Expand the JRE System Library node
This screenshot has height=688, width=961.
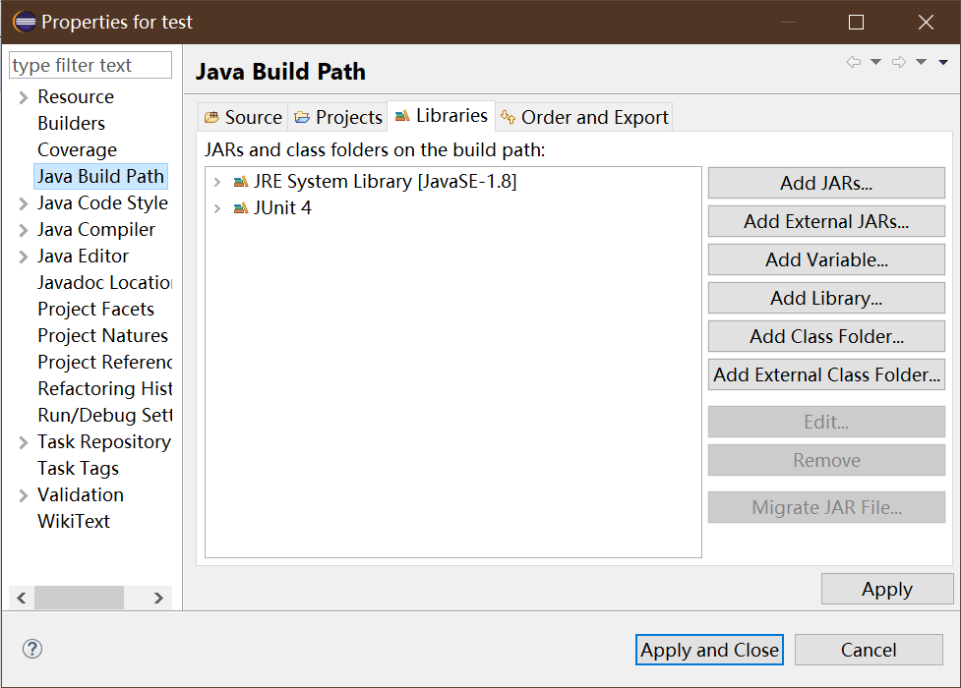coord(217,182)
